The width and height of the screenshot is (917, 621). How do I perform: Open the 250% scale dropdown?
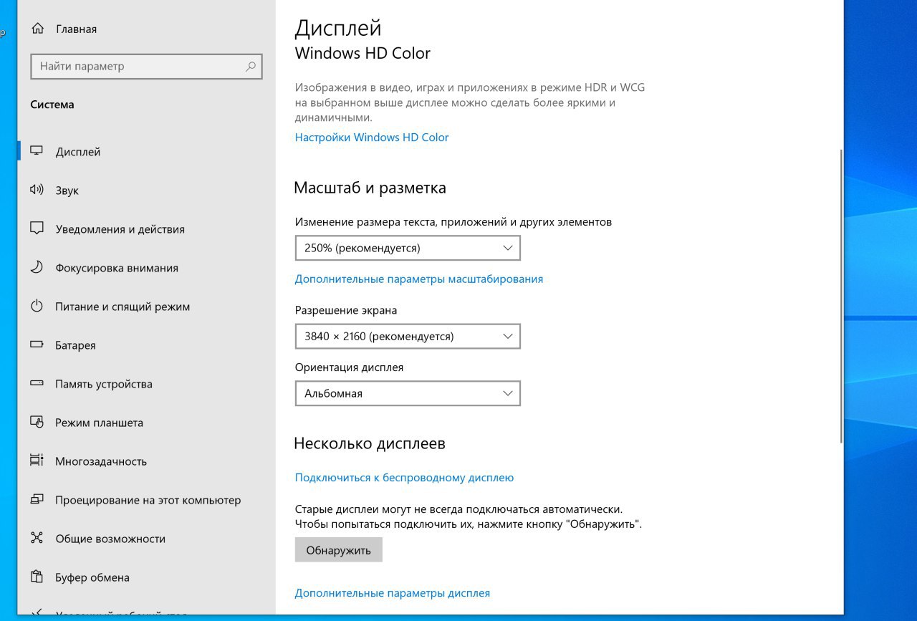408,248
